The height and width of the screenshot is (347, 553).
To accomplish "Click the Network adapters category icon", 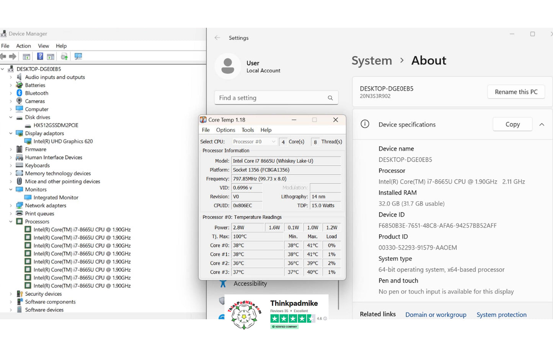I will click(19, 205).
